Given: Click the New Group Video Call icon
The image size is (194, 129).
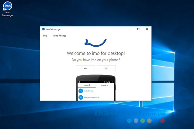Looking at the screenshot, I should (81, 98).
